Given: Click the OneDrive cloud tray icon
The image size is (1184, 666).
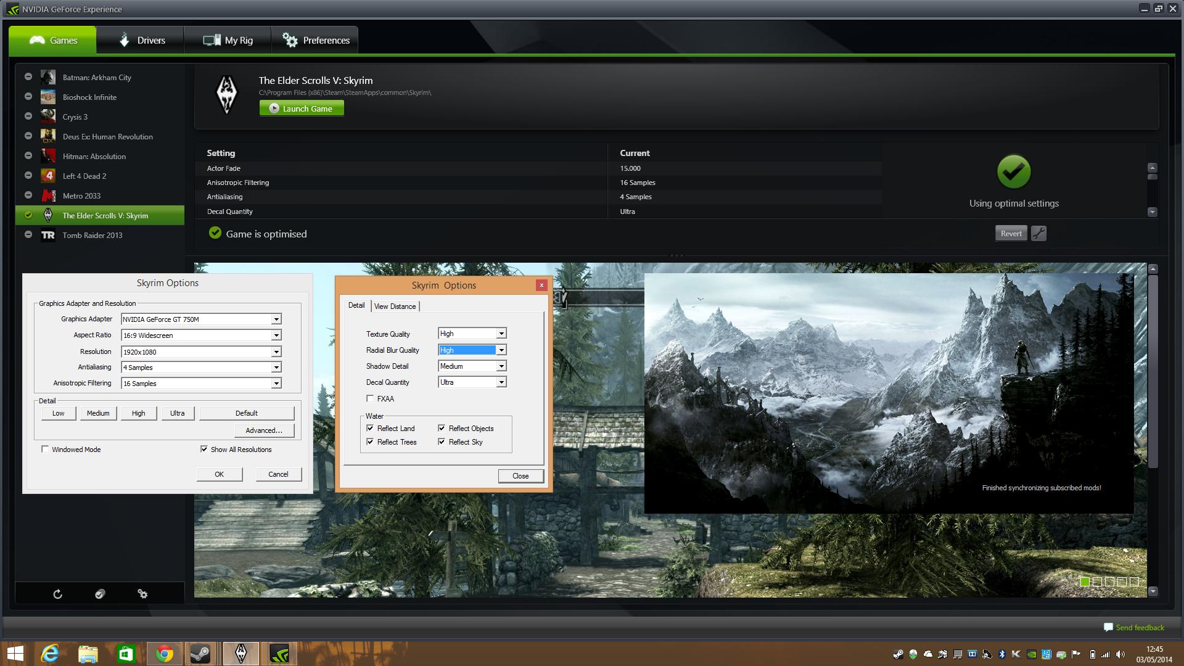Looking at the screenshot, I should (x=928, y=654).
